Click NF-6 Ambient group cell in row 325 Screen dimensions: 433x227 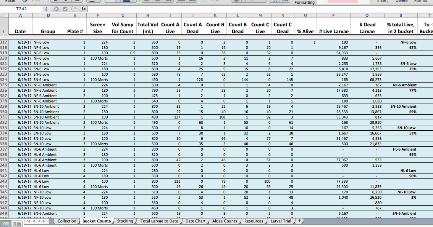point(48,85)
